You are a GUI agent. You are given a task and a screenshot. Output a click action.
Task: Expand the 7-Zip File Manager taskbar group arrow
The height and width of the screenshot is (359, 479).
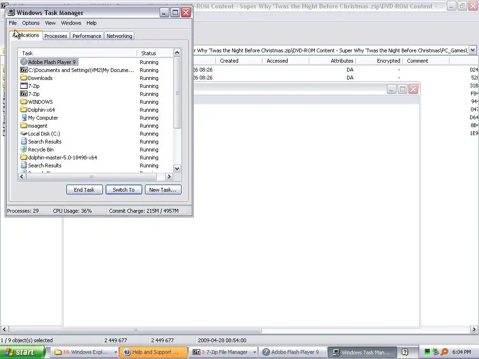pyautogui.click(x=254, y=352)
